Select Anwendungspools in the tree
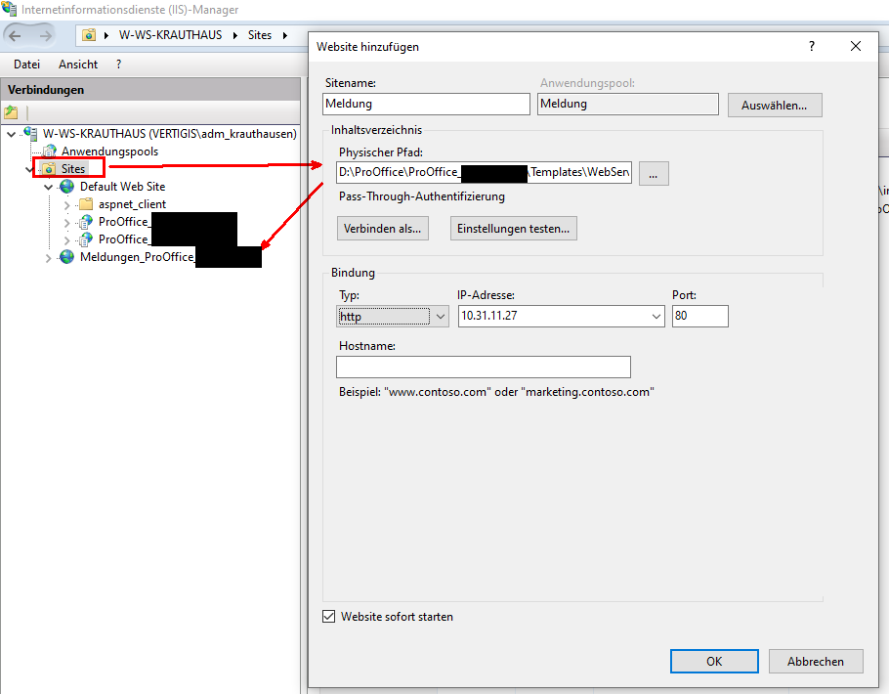Image resolution: width=889 pixels, height=694 pixels. point(110,152)
